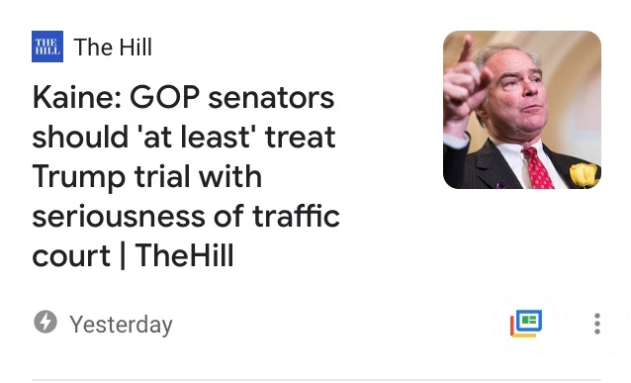Click the pointing finger in the thumbnail
Viewport: 631px width, 383px height.
466,49
